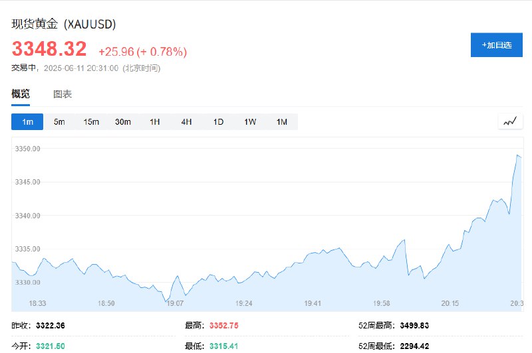Choose the 4H interval
532x353 pixels.
[186, 122]
